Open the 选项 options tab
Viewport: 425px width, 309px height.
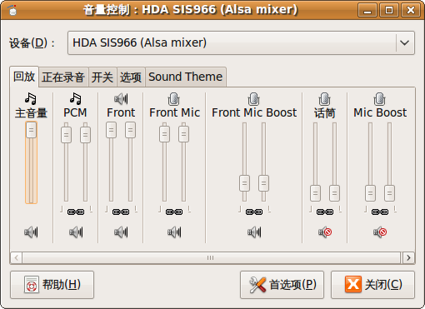(131, 77)
